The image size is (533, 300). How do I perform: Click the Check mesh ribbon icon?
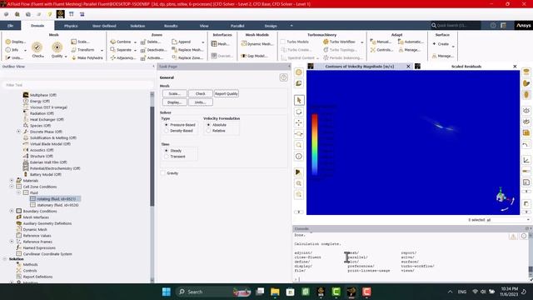[37, 47]
